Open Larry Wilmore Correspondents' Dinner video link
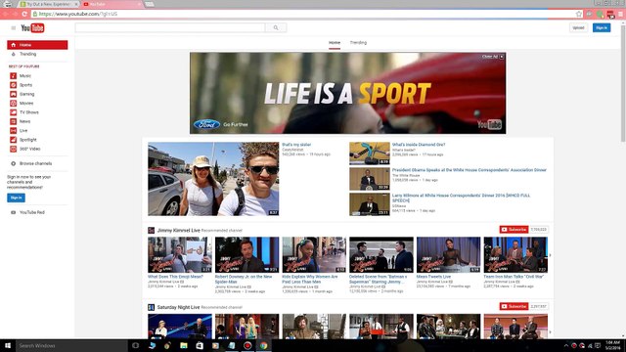Viewport: 626px width, 352px height. point(461,198)
